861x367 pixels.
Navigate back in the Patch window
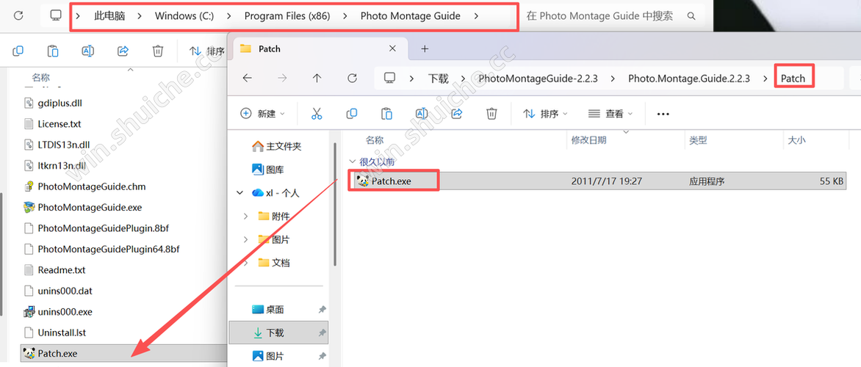pyautogui.click(x=248, y=78)
